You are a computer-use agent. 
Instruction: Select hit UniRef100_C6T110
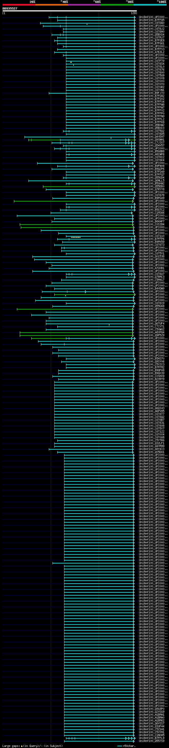click(x=152, y=236)
